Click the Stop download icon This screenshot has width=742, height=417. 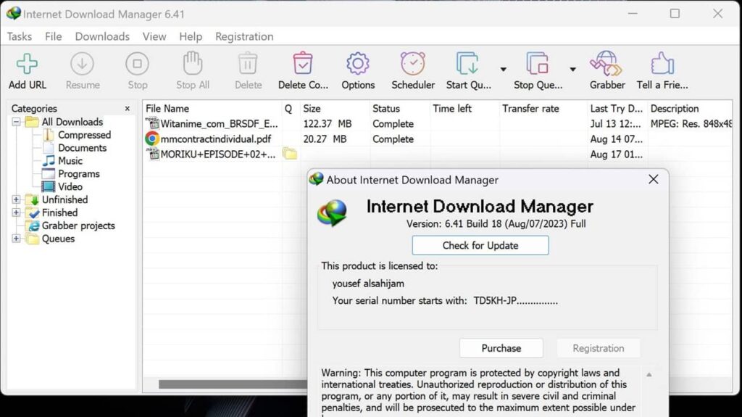[x=137, y=64]
